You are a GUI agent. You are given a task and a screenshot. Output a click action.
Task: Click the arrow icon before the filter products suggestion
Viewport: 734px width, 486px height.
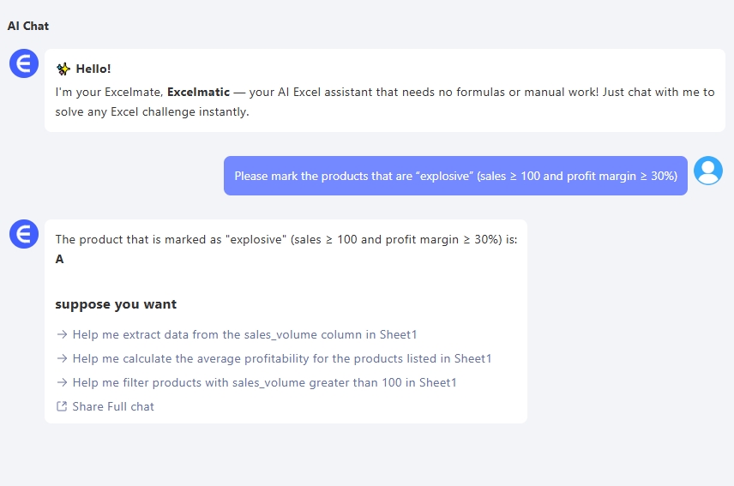[x=62, y=382]
